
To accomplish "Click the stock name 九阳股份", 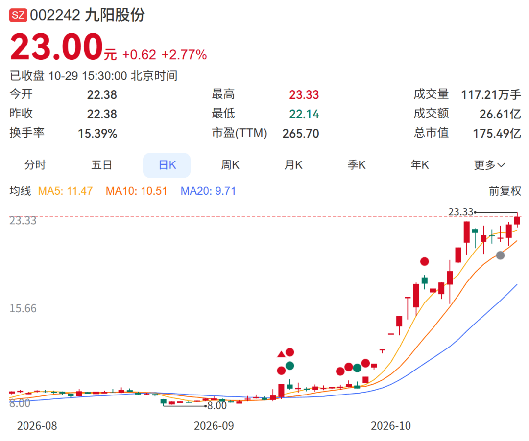I will (x=115, y=15).
